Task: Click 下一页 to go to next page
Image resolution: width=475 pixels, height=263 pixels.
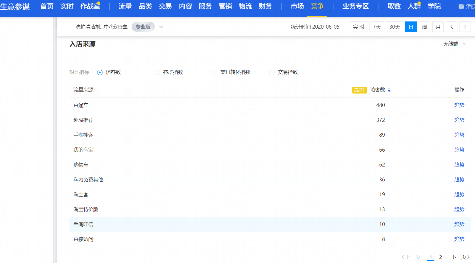Action: click(460, 257)
